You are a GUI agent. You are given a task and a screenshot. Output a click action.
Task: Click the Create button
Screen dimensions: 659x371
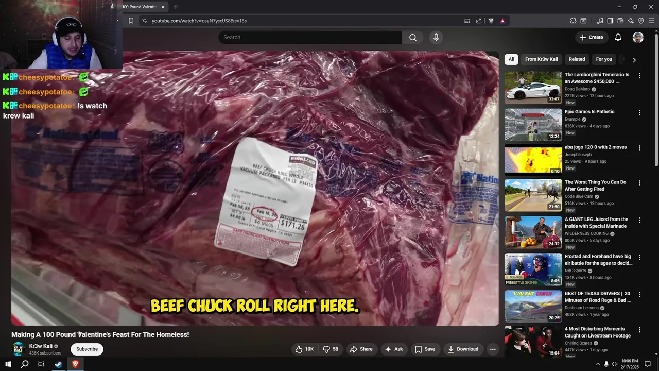tap(591, 37)
